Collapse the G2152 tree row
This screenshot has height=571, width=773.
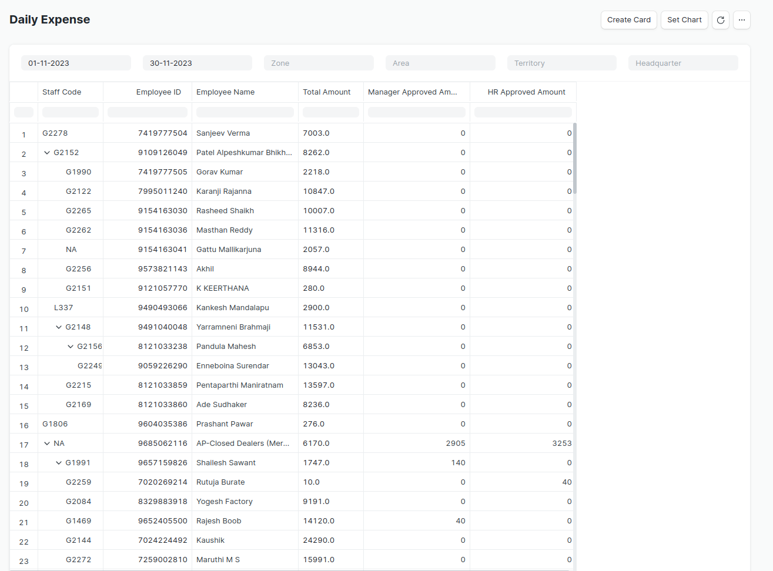[47, 153]
